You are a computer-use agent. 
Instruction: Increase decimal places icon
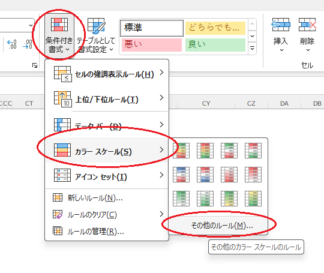point(12,44)
